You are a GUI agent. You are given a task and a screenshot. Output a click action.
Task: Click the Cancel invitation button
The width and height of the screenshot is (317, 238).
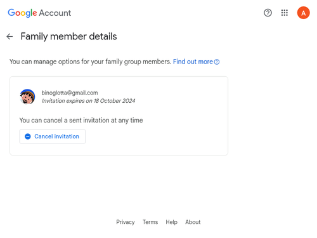tap(53, 136)
